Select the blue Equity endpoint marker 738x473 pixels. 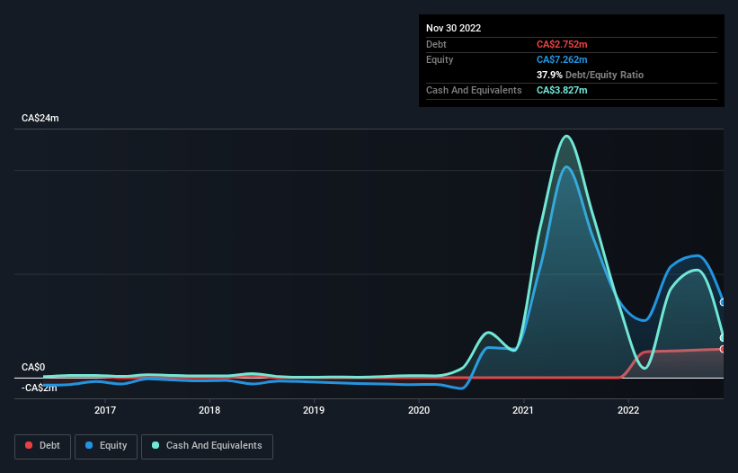pos(723,303)
